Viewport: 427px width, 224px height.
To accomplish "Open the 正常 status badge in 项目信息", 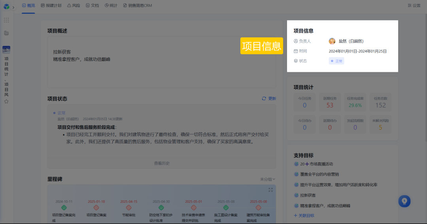I will pyautogui.click(x=336, y=61).
